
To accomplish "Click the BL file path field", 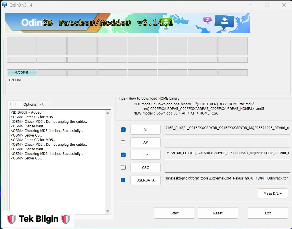I will (227, 130).
